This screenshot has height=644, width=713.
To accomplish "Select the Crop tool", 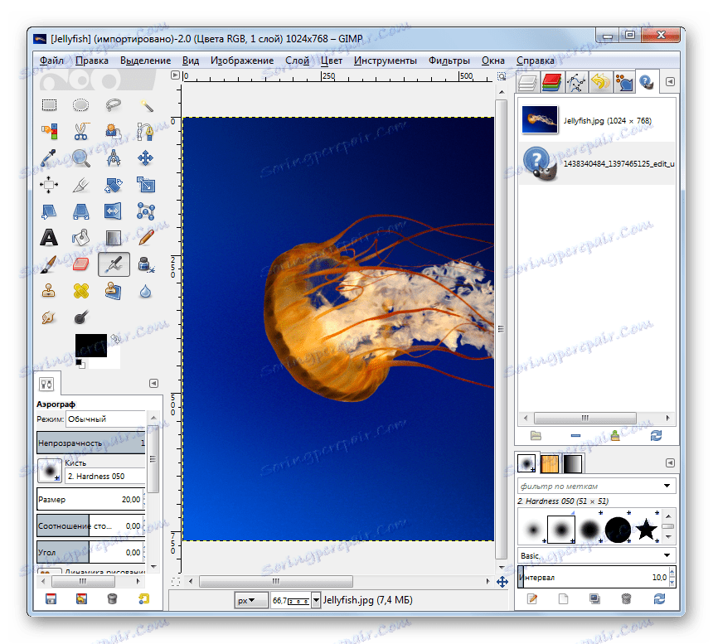I will (81, 185).
